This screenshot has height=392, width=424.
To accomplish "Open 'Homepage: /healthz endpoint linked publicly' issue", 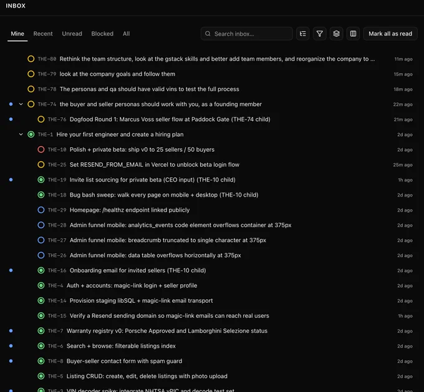I will (x=130, y=210).
